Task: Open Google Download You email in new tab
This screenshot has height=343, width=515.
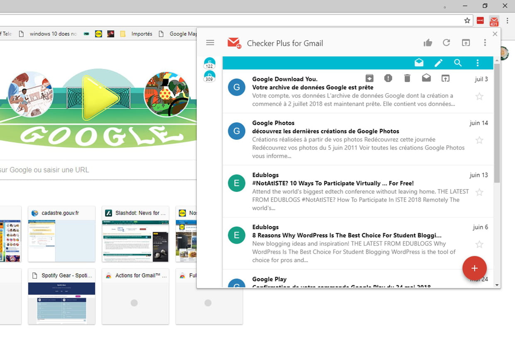Action: [x=445, y=78]
